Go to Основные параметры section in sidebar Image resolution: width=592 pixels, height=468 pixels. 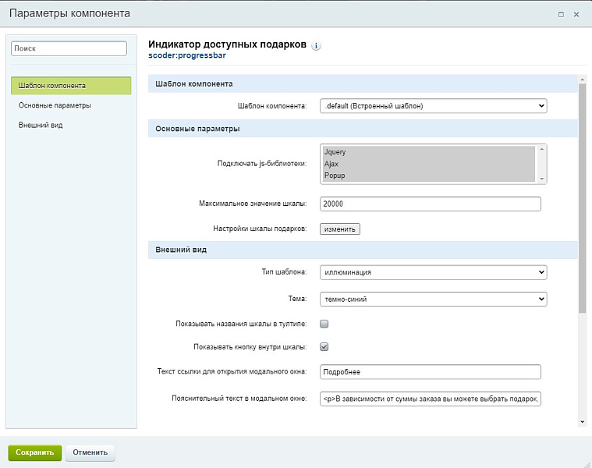55,105
